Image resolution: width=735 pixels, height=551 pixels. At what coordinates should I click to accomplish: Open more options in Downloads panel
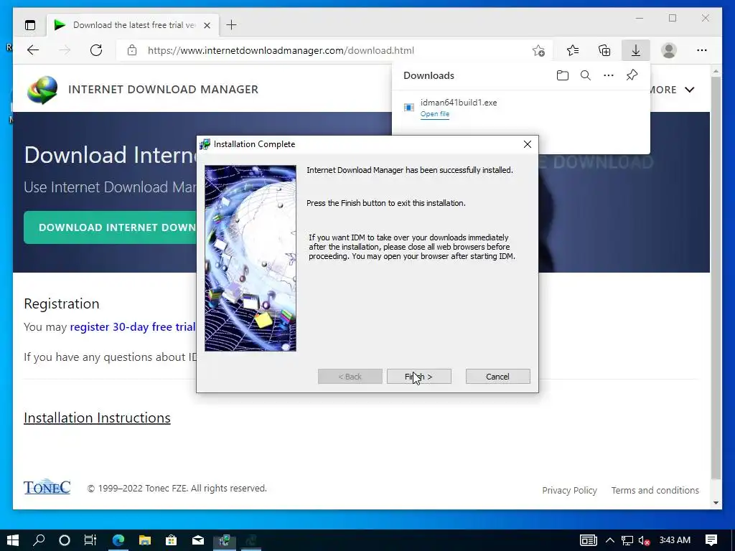click(x=609, y=75)
